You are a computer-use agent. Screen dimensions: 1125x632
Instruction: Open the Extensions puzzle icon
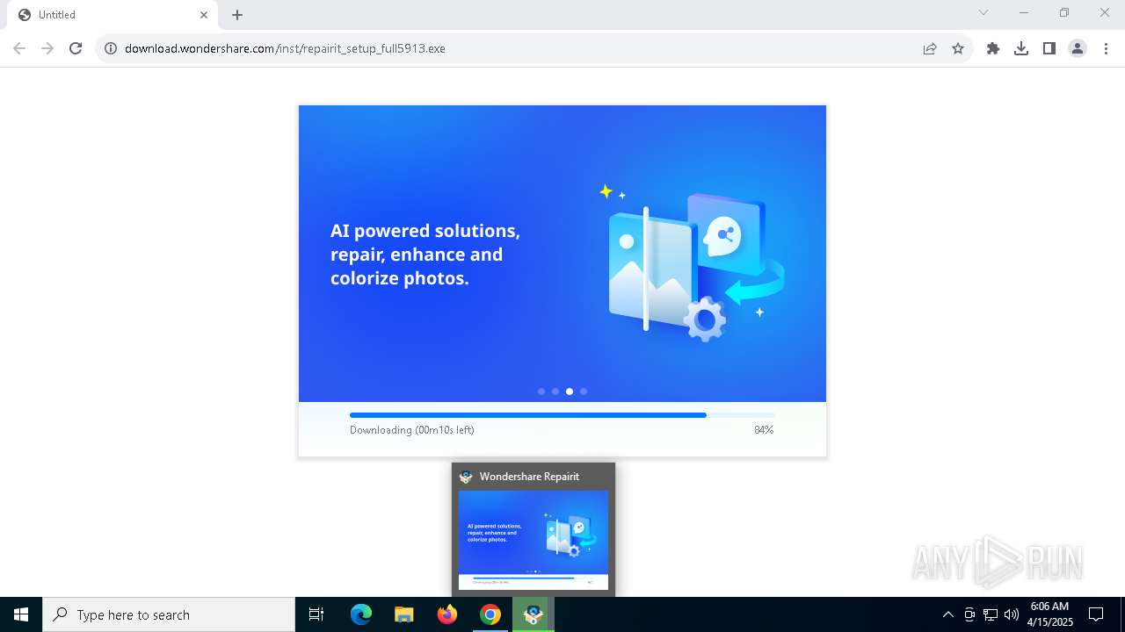(x=993, y=48)
